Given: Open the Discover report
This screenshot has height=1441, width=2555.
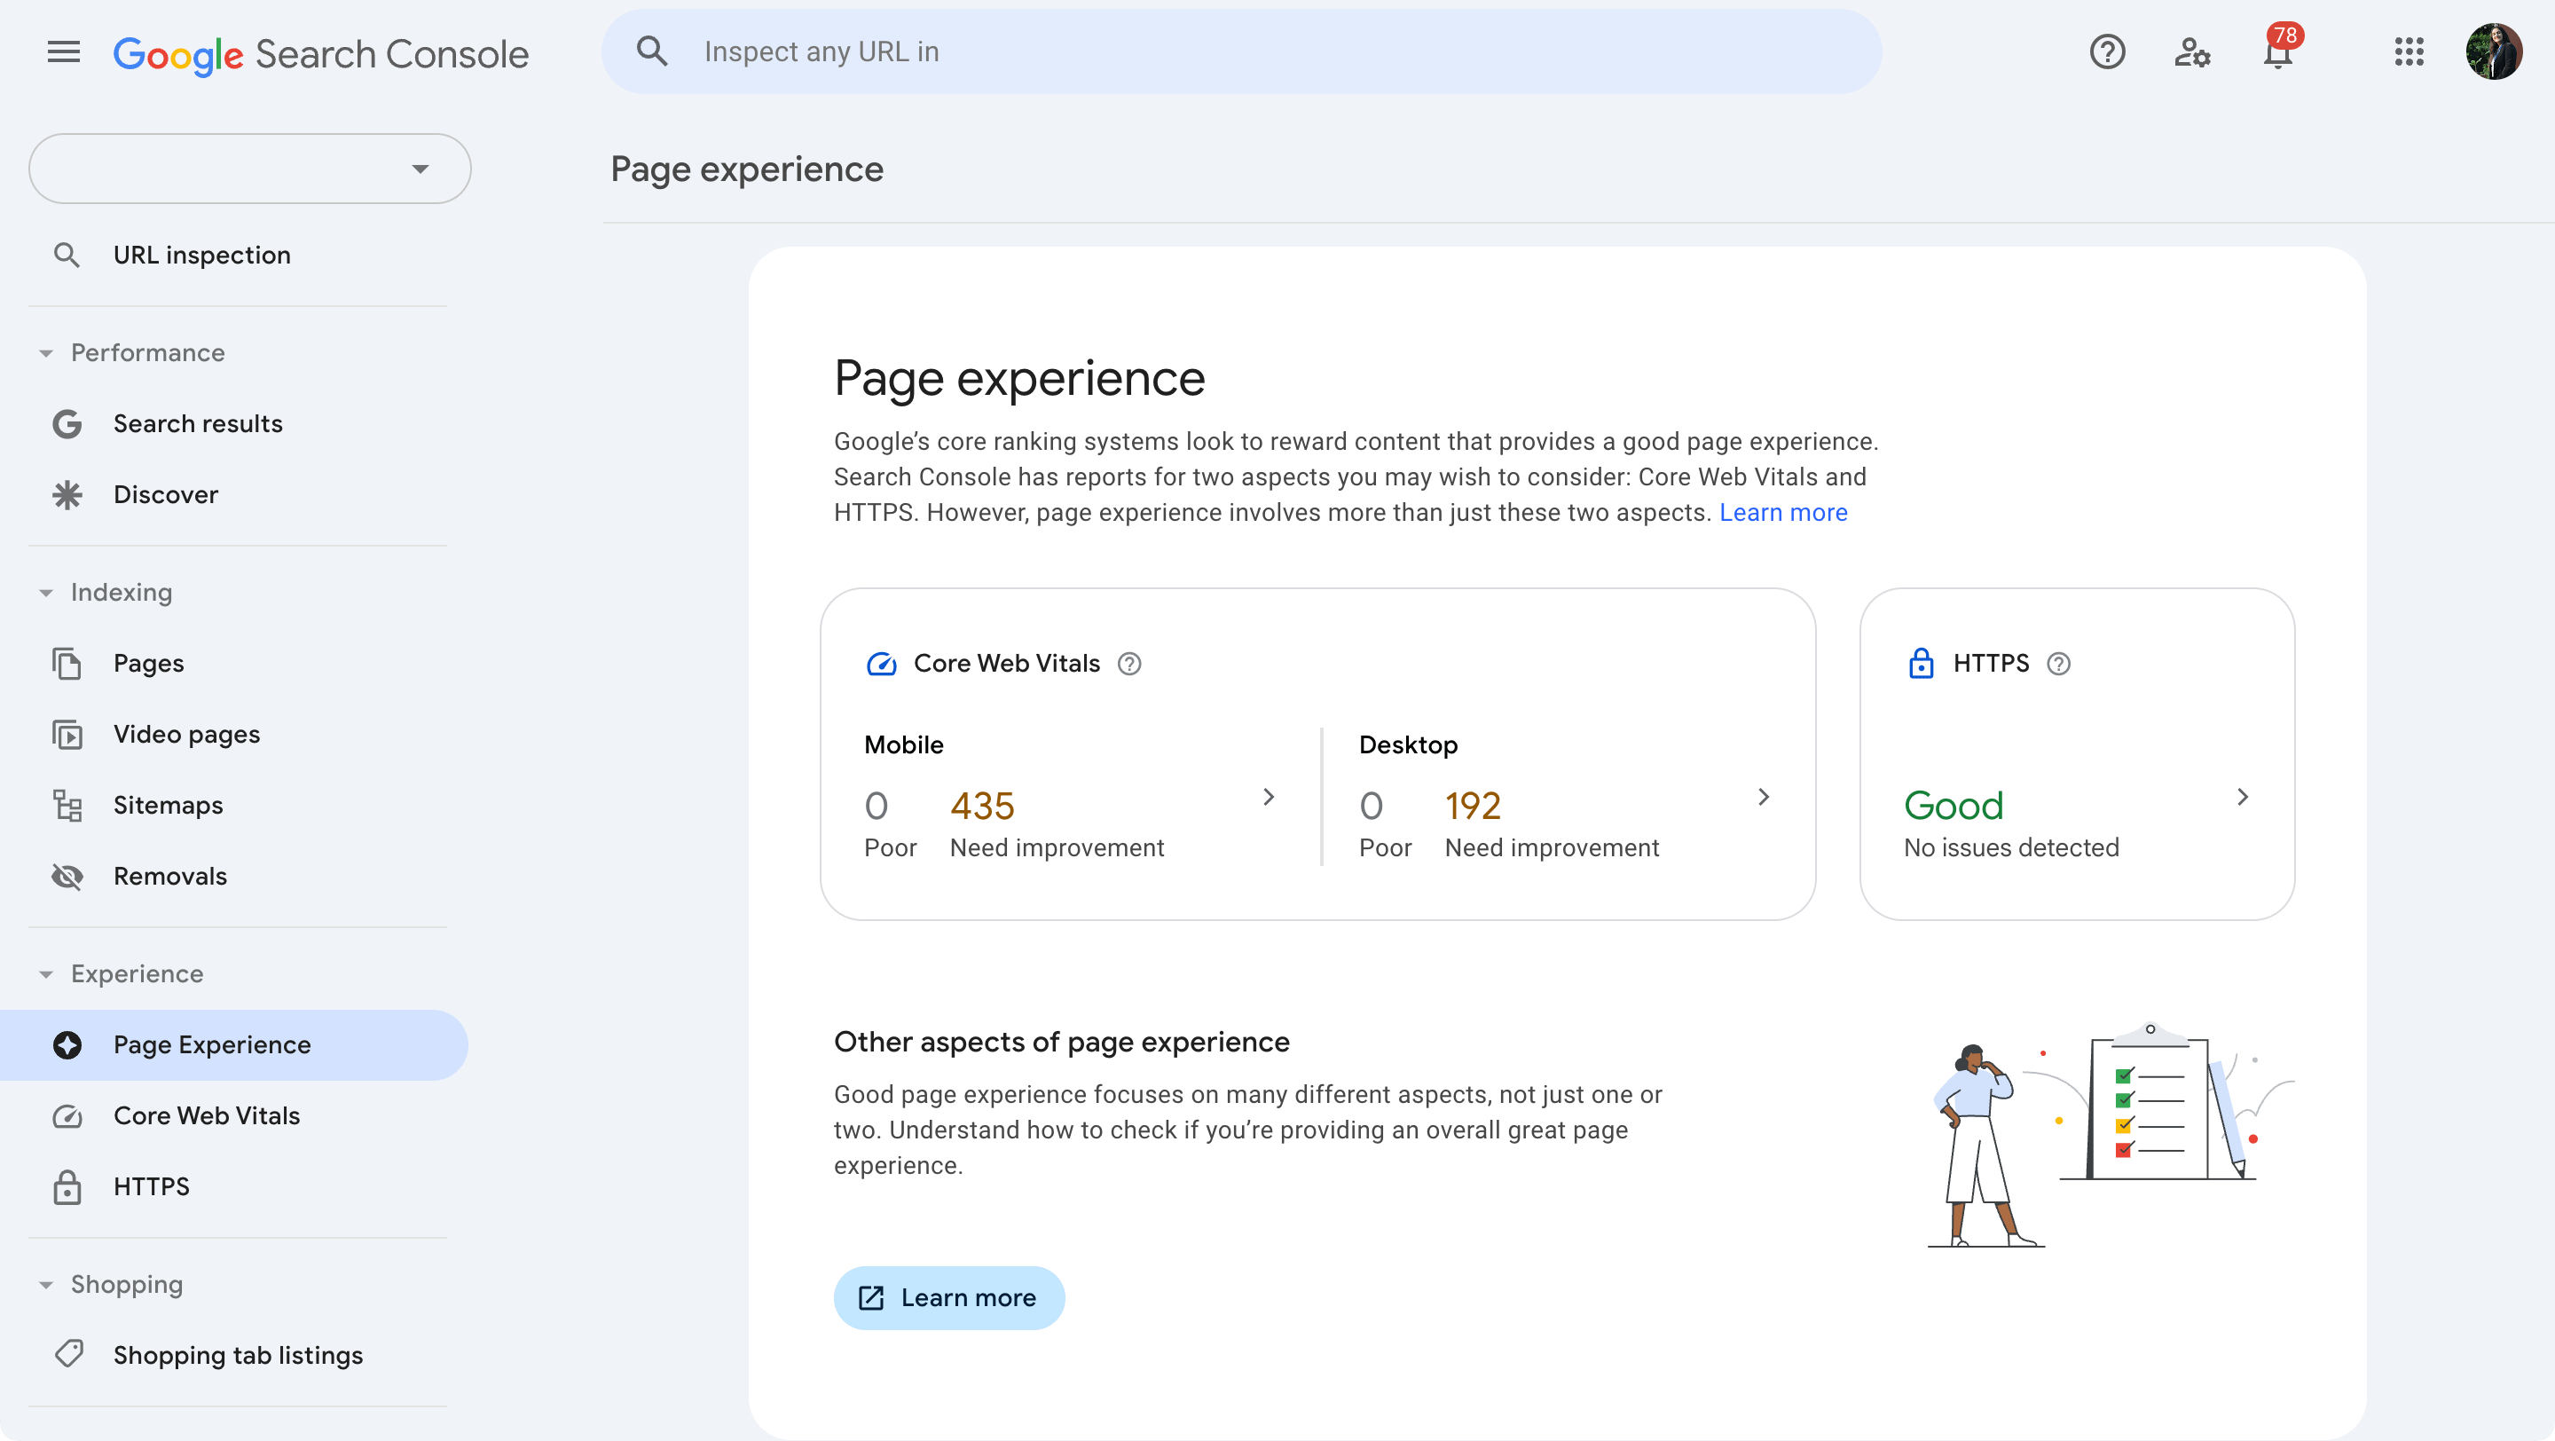Looking at the screenshot, I should tap(165, 494).
